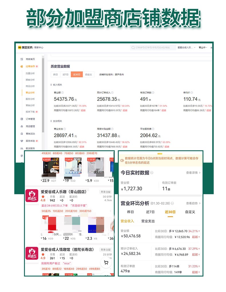This screenshot has width=226, height=292.
Task: Click the 服务体验 heart icon
Action: (x=22, y=141)
